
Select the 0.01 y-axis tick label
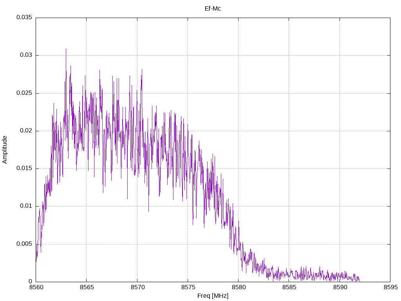point(25,206)
